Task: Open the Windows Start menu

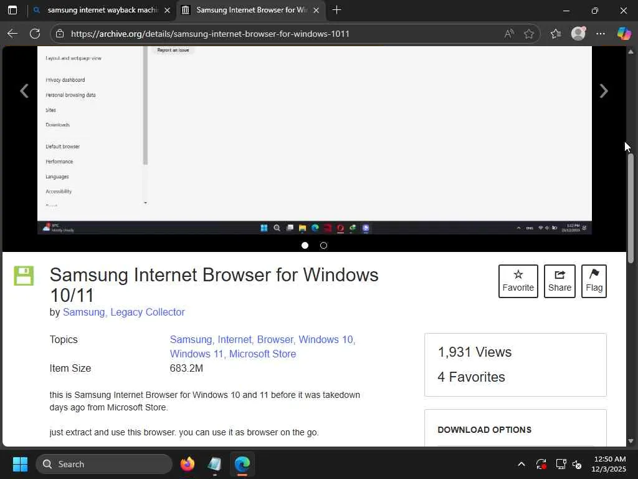Action: [x=20, y=464]
